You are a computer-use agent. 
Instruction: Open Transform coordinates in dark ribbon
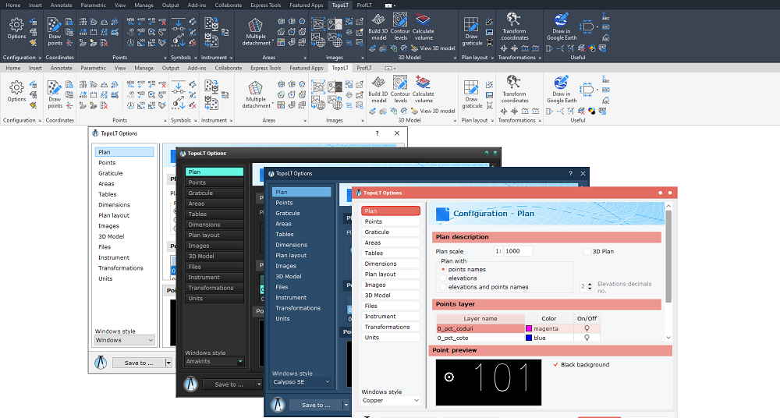coord(514,27)
